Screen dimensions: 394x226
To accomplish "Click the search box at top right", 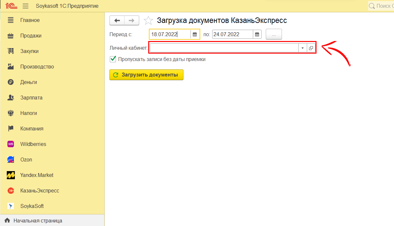I will pyautogui.click(x=381, y=6).
